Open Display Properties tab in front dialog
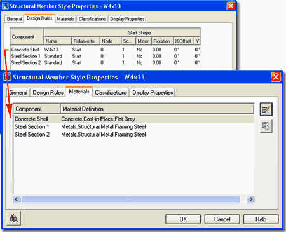Viewport: 286px width, 232px height. [153, 93]
